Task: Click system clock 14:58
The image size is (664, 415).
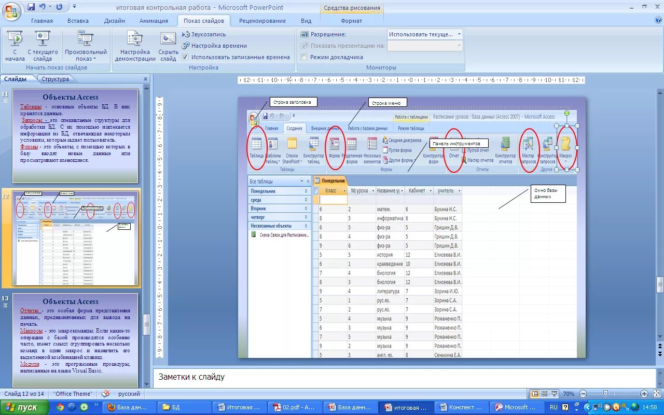Action: (651, 407)
